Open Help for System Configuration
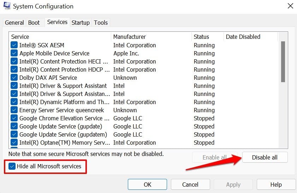297x193 pixels. [276, 185]
